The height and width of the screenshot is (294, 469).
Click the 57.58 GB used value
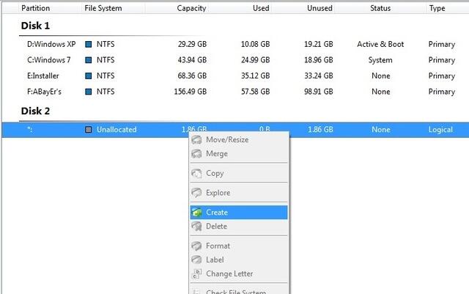click(x=256, y=92)
